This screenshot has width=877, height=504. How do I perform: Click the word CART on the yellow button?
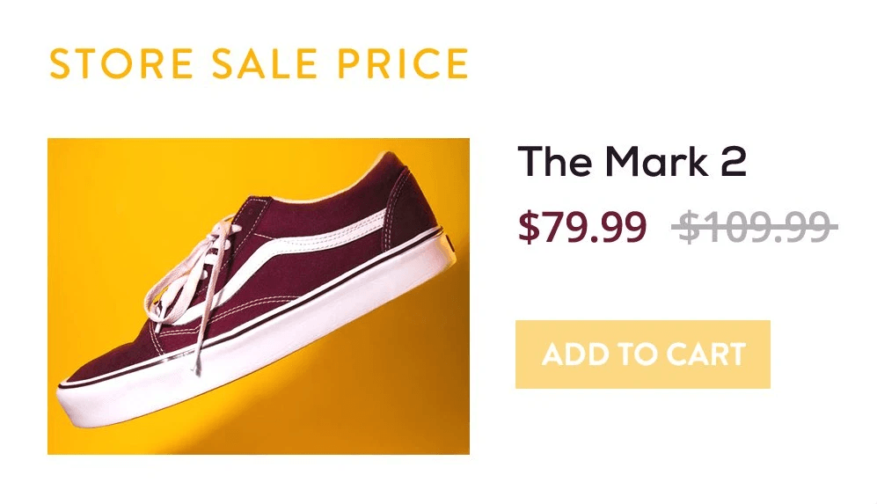point(705,354)
